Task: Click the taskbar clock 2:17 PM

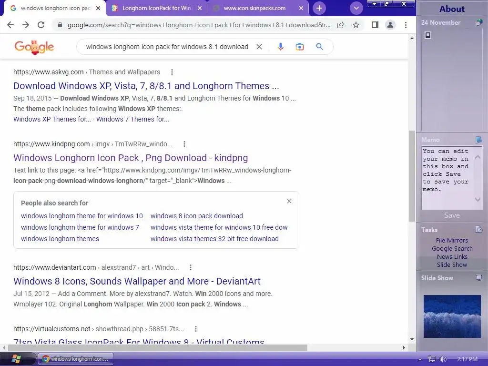Action: coord(467,359)
